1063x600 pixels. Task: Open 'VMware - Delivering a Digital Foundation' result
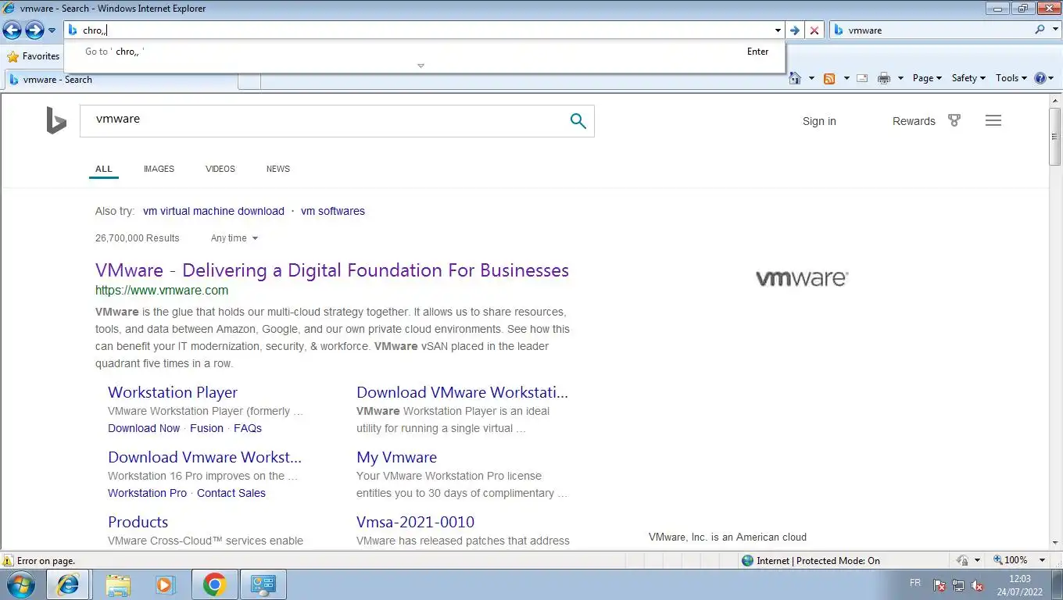(x=332, y=270)
